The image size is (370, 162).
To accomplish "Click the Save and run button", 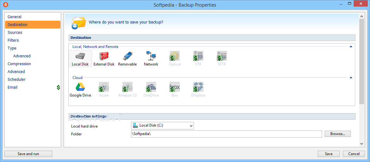I will [28, 154].
